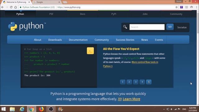The height and width of the screenshot is (112, 199).
Task: Reload the python.org page
Action: click(11, 7)
